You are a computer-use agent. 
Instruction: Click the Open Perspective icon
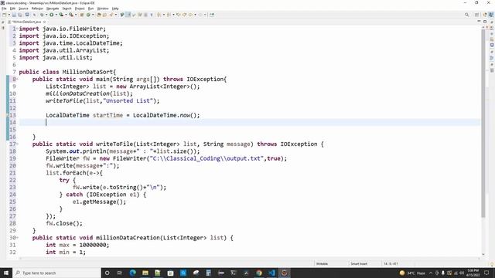[477, 15]
